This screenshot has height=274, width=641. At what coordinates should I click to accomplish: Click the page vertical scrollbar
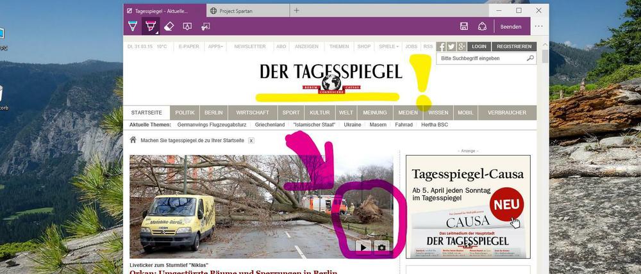(545, 56)
